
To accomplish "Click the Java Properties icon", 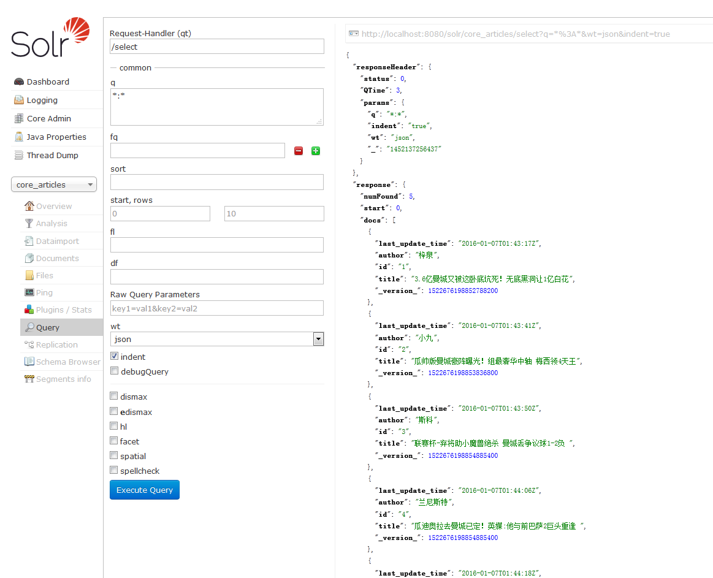I will pyautogui.click(x=19, y=137).
